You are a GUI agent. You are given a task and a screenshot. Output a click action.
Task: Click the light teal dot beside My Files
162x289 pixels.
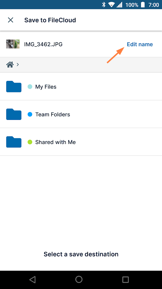30,87
